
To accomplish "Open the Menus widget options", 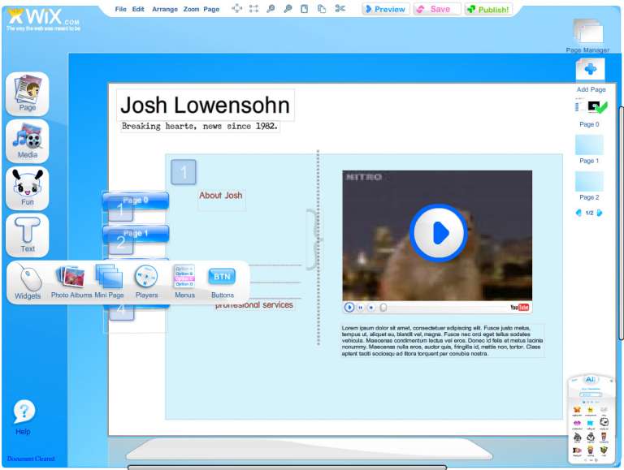I will 184,280.
